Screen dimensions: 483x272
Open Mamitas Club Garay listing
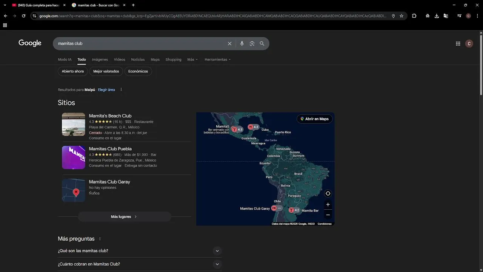pyautogui.click(x=109, y=182)
